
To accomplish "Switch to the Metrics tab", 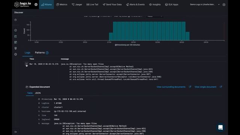I will coord(61,4).
